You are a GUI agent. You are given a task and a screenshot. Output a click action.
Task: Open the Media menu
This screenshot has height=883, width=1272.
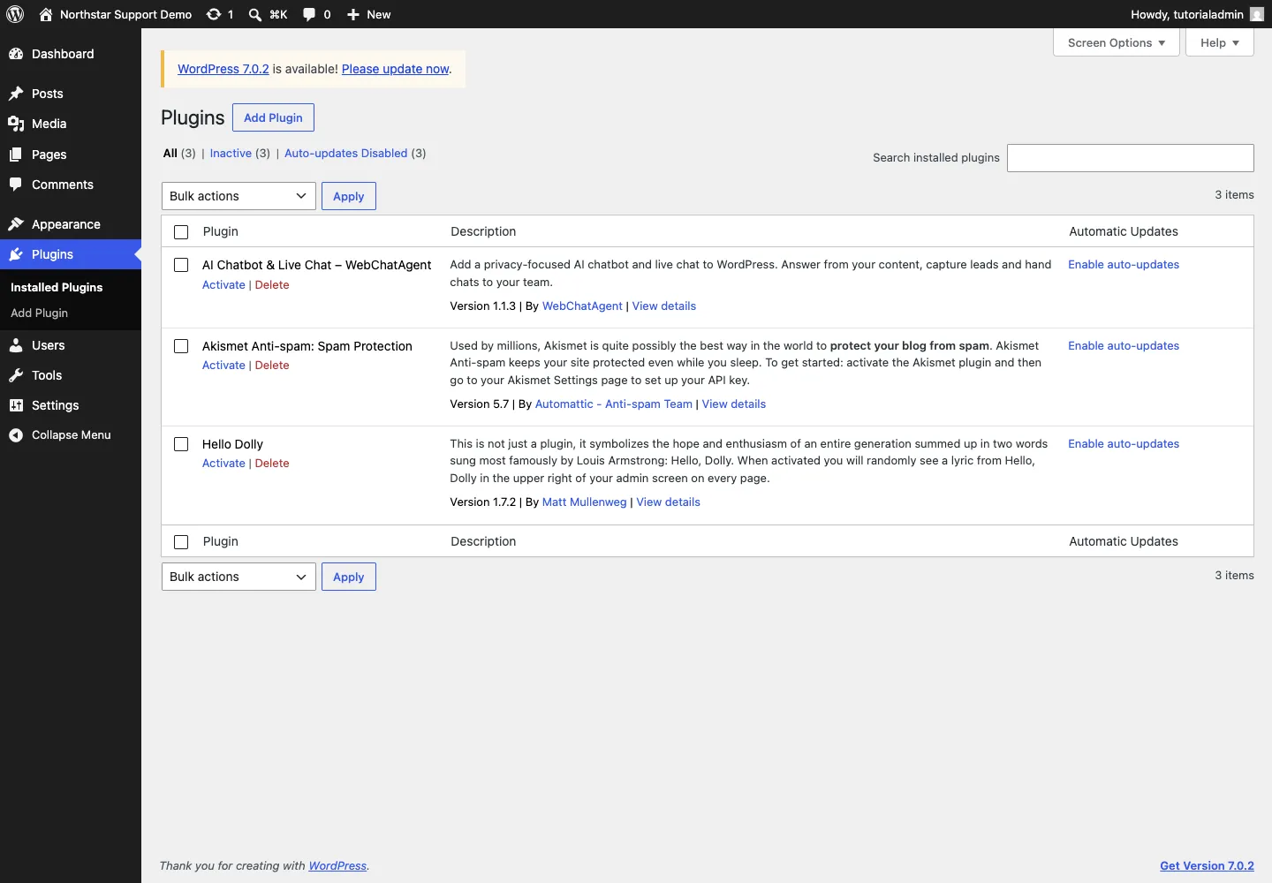click(71, 124)
